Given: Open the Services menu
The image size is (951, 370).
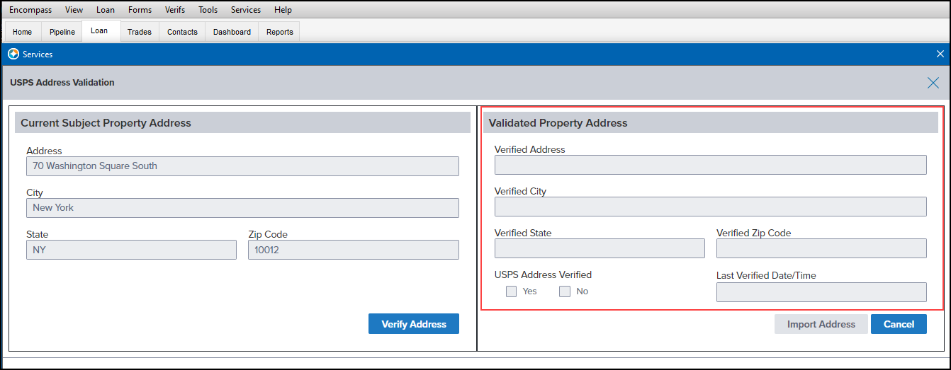Looking at the screenshot, I should 246,10.
